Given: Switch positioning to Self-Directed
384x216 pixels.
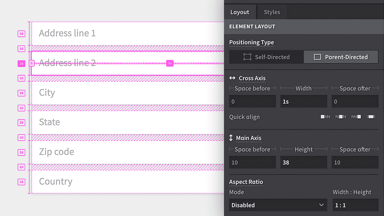Looking at the screenshot, I should coord(266,57).
